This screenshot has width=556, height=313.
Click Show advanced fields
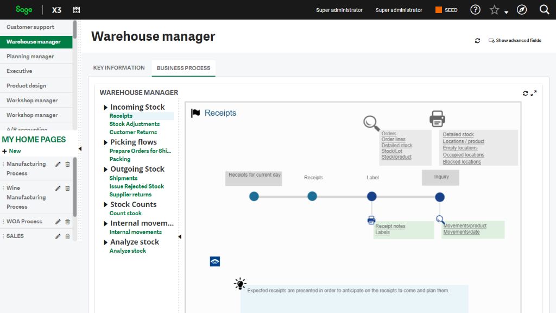click(515, 40)
